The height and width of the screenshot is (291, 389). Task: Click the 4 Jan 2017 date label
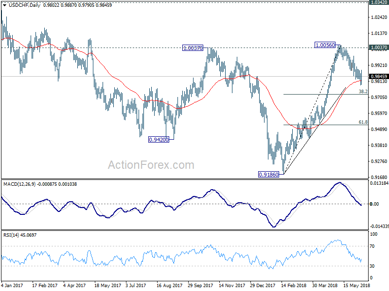[12, 285]
